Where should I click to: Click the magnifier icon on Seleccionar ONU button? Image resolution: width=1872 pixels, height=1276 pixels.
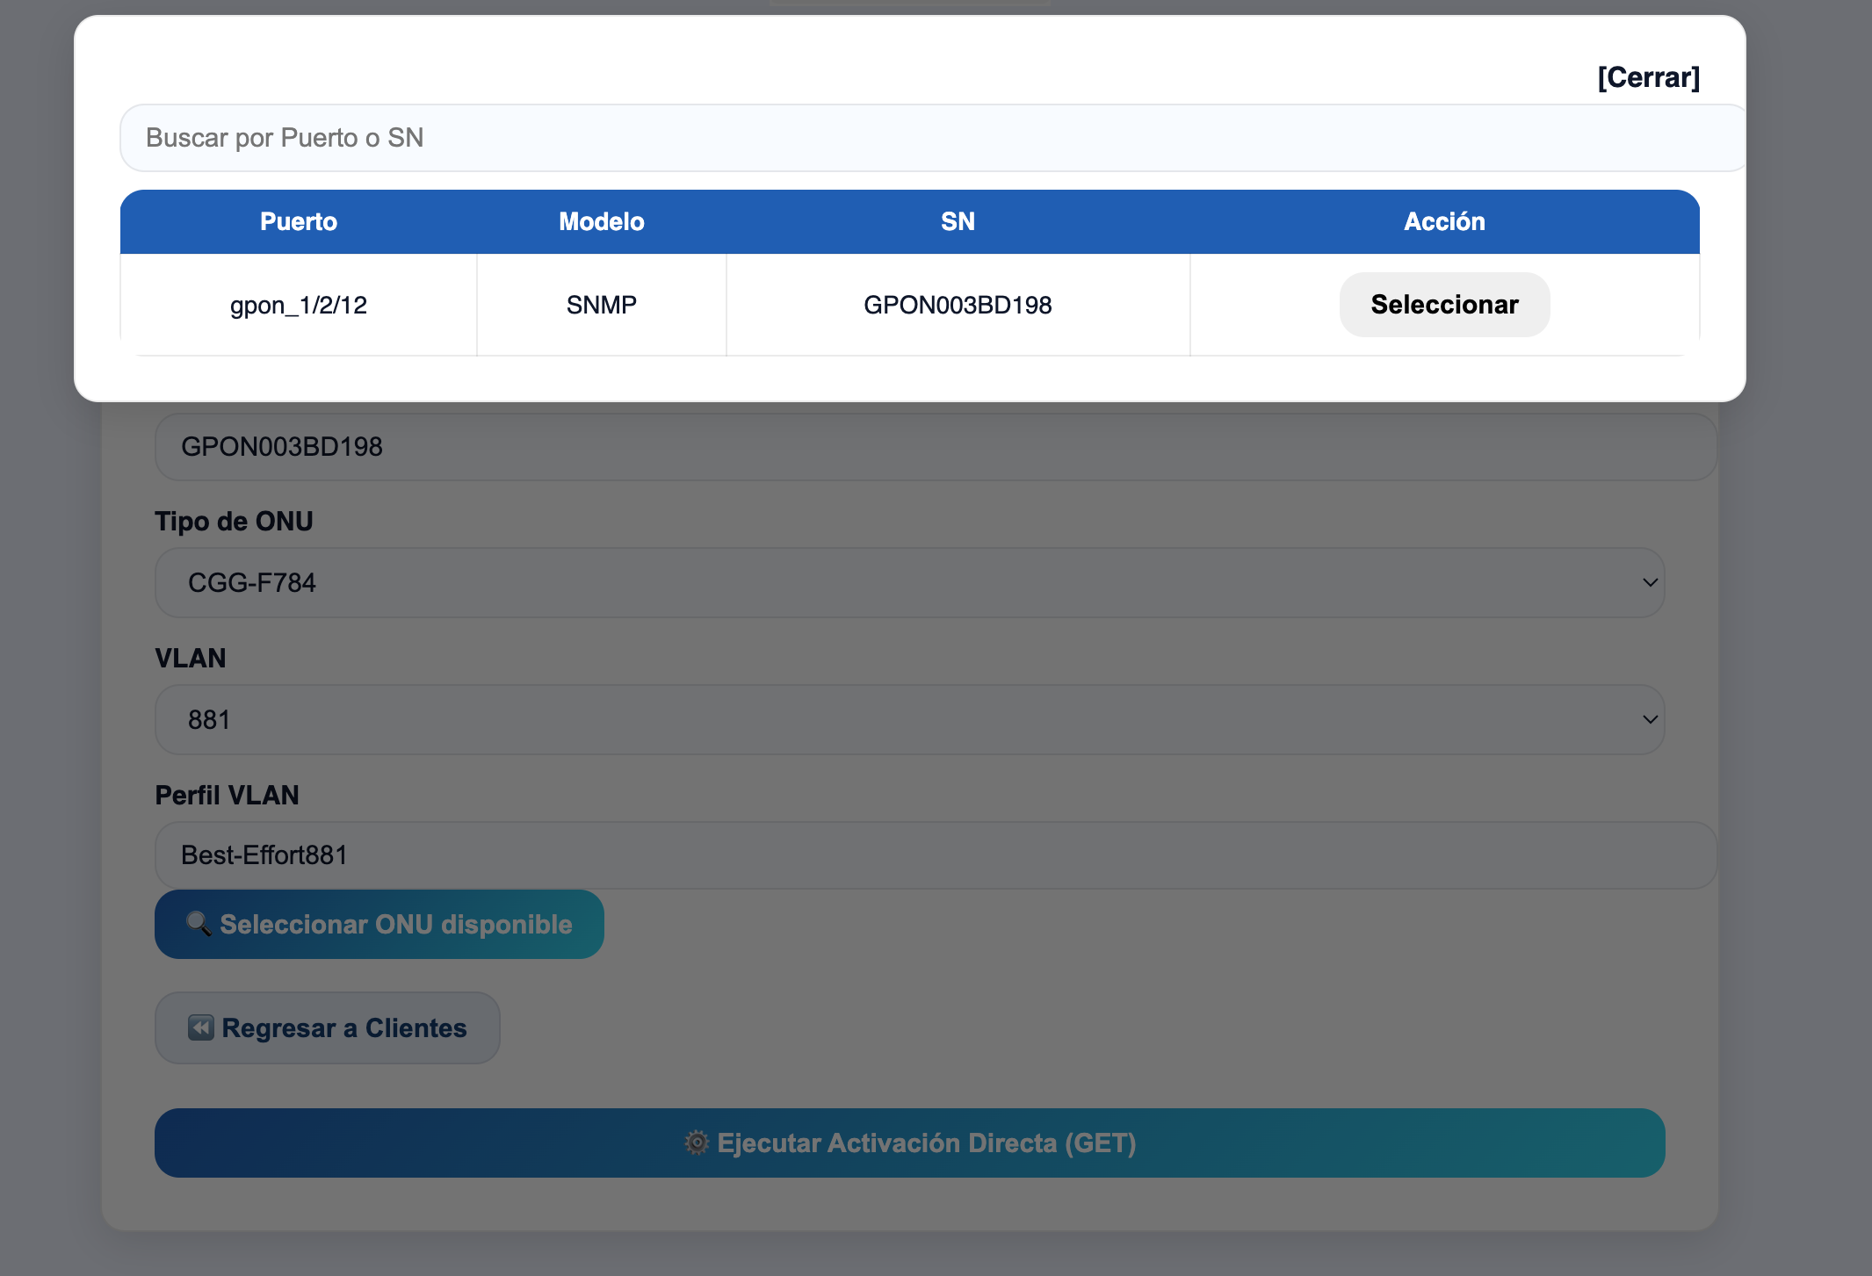click(199, 924)
